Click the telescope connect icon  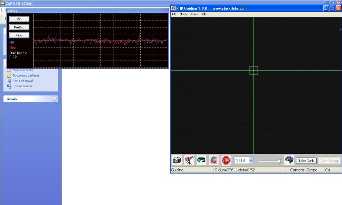[189, 160]
